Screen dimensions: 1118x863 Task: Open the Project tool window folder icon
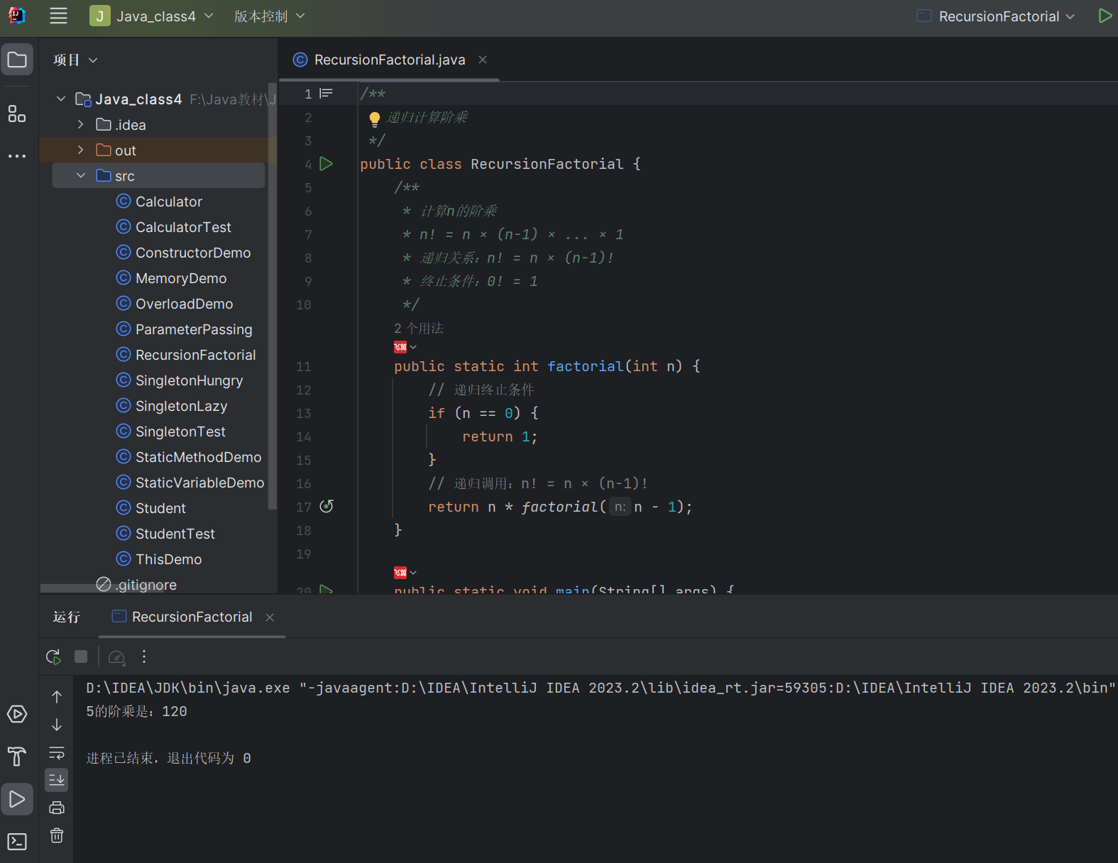(17, 60)
